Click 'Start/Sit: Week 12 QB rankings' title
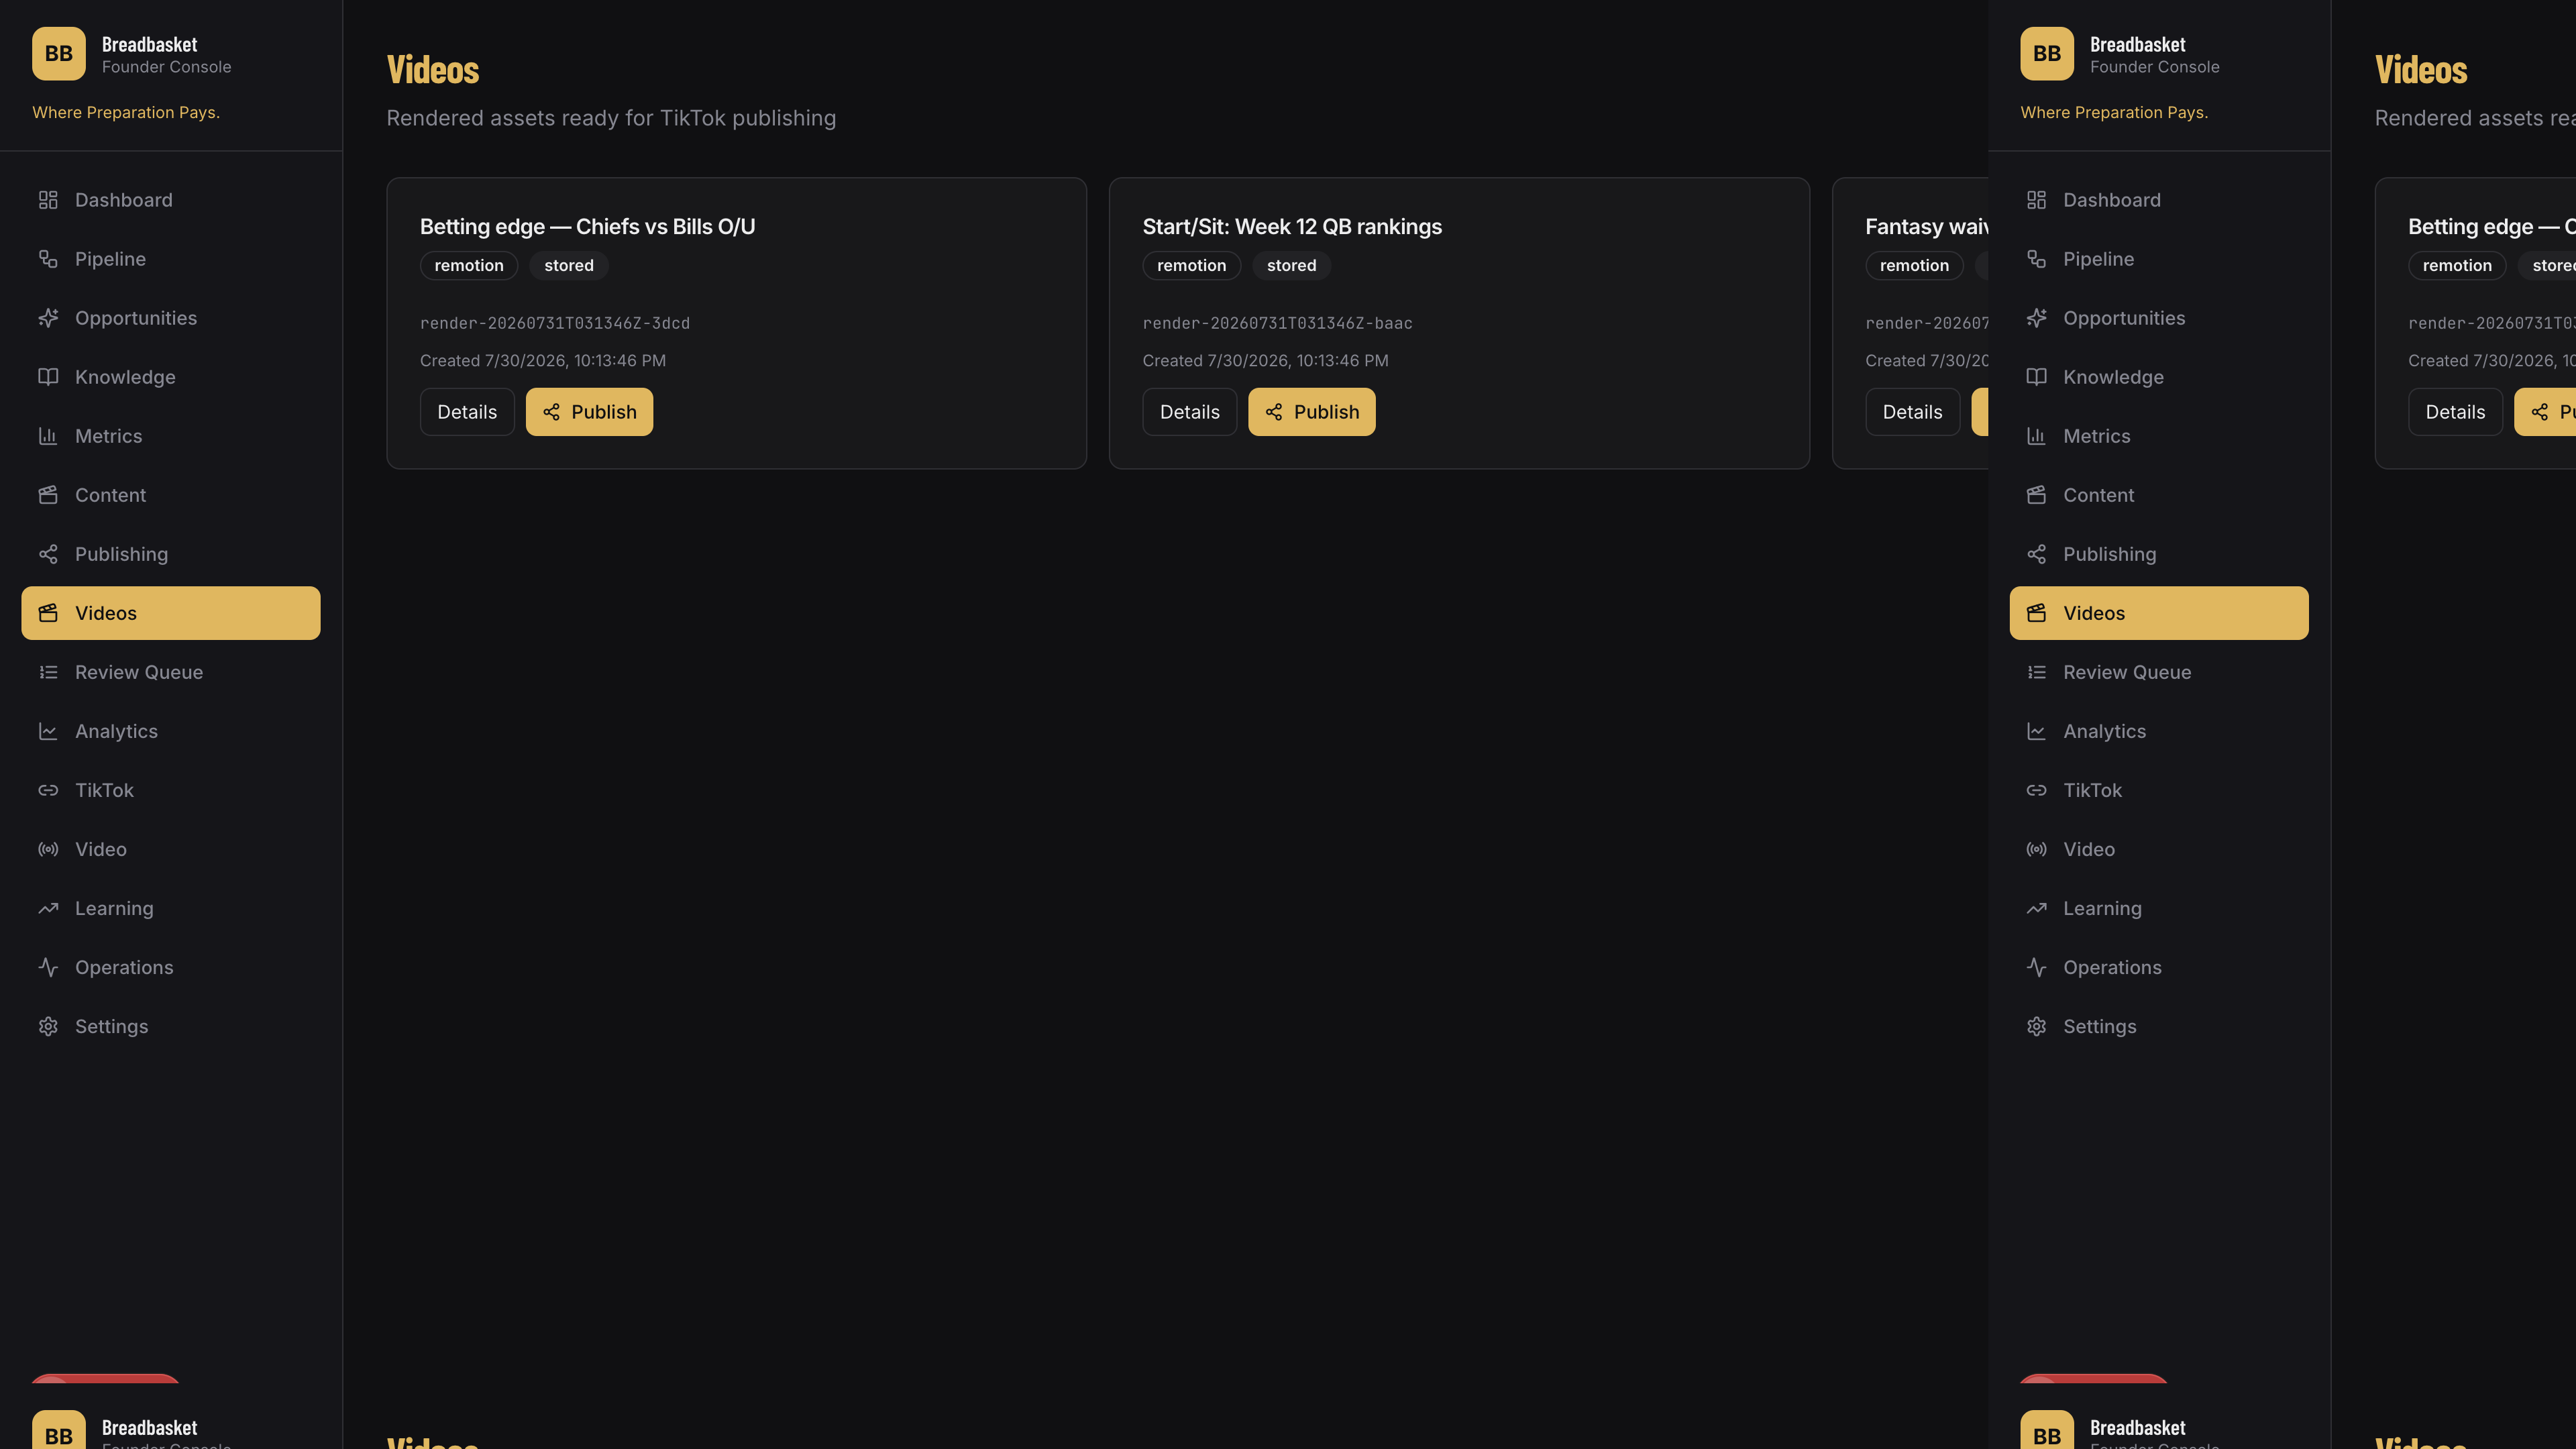 1292,227
